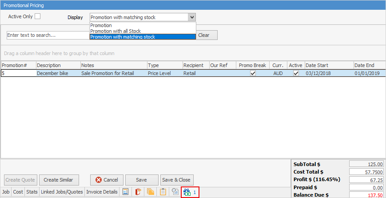This screenshot has width=386, height=198.
Task: Toggle the Active Only checkbox
Action: (37, 16)
